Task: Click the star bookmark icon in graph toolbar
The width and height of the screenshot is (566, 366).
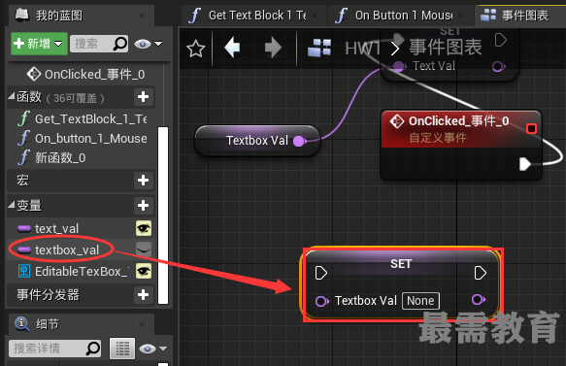Action: (196, 49)
